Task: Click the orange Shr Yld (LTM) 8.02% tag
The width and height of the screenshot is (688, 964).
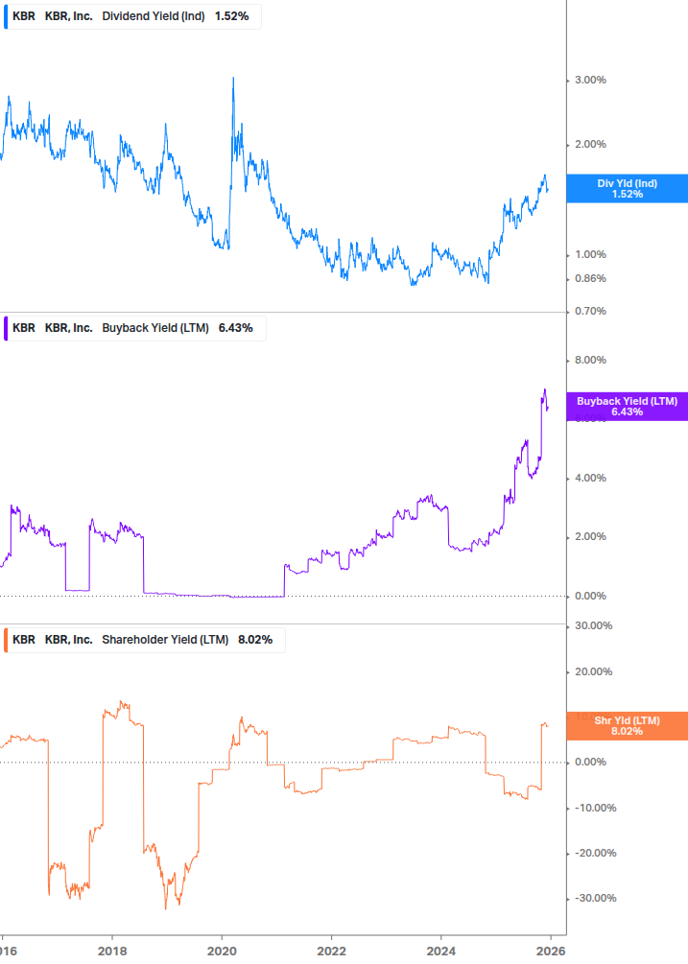Action: pos(628,726)
